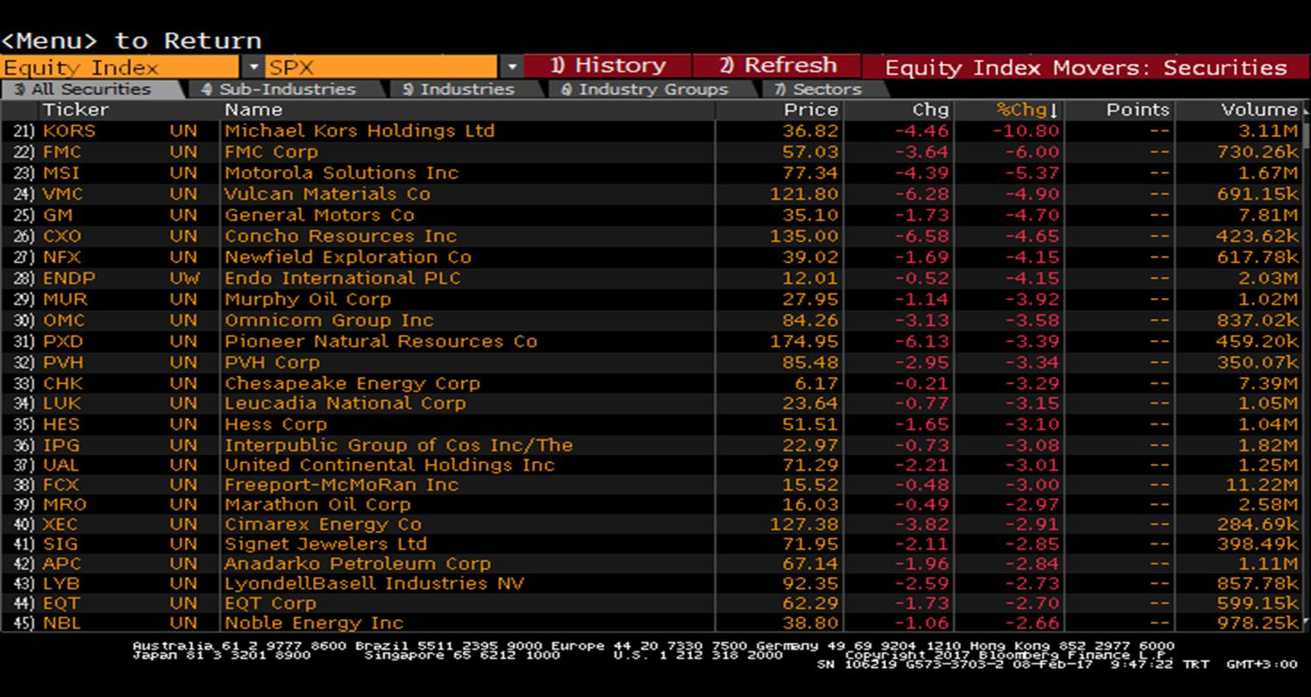Click Hess Corp name
This screenshot has width=1311, height=697.
coord(275,425)
